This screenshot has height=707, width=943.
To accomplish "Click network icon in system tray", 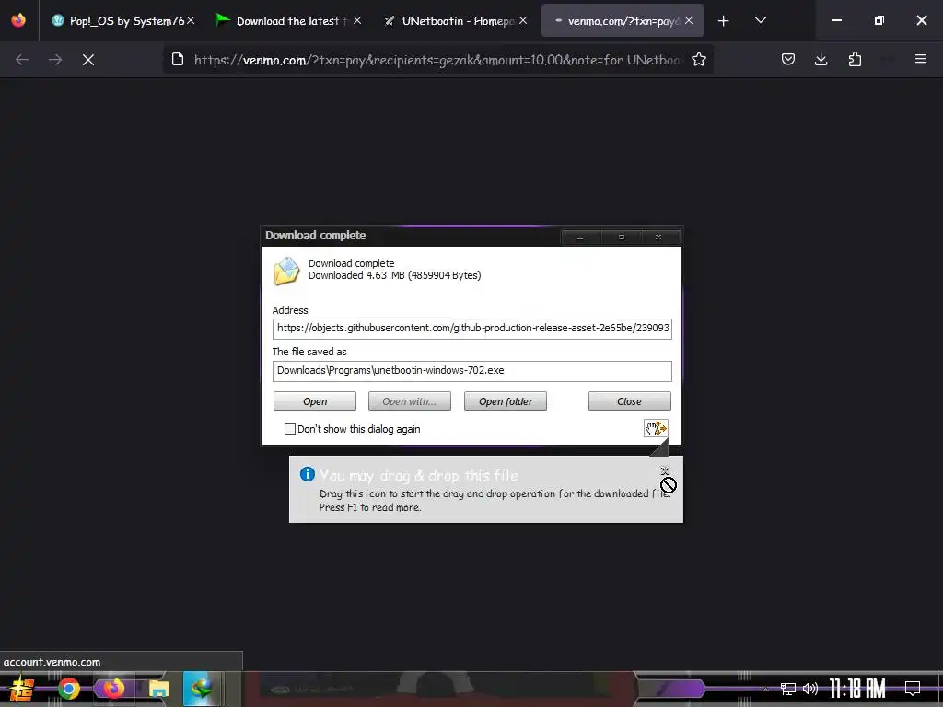I will 788,689.
